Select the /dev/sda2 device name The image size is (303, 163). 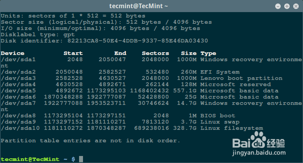[x=18, y=72]
